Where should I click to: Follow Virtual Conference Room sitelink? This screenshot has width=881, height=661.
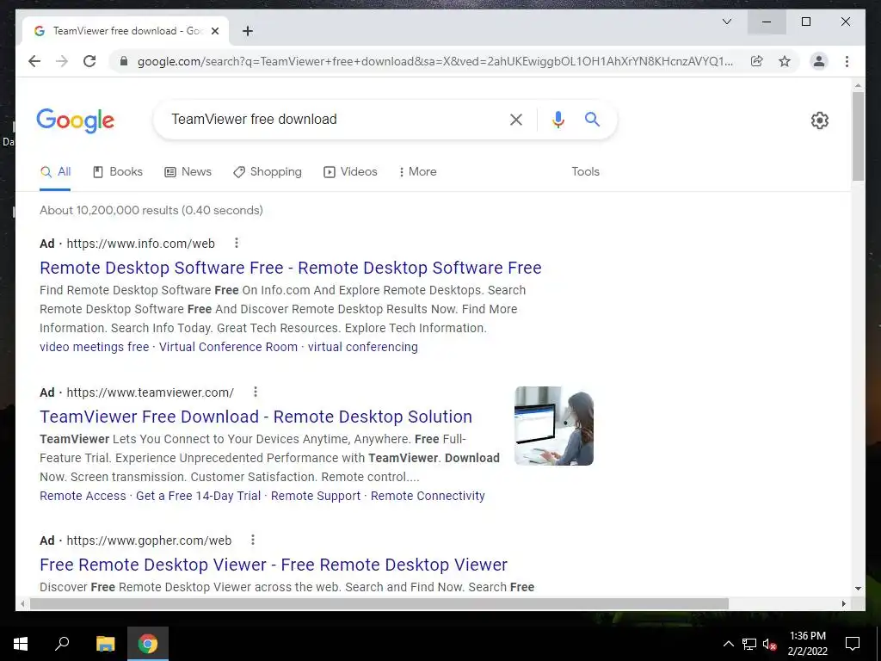click(x=228, y=347)
